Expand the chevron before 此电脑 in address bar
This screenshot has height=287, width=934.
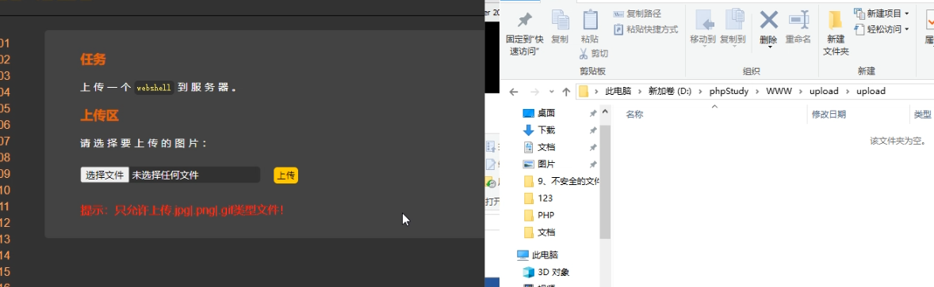coord(597,92)
